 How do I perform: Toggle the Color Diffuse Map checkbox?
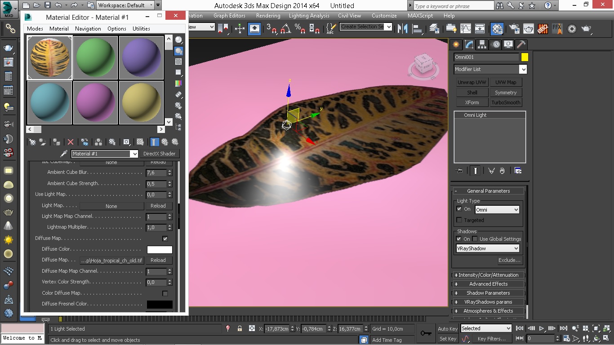pos(165,293)
